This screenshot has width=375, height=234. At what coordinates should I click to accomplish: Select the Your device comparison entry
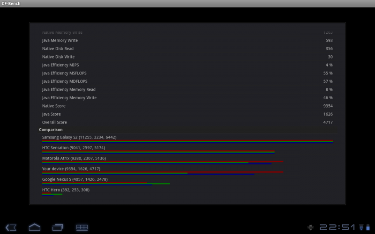pyautogui.click(x=187, y=170)
